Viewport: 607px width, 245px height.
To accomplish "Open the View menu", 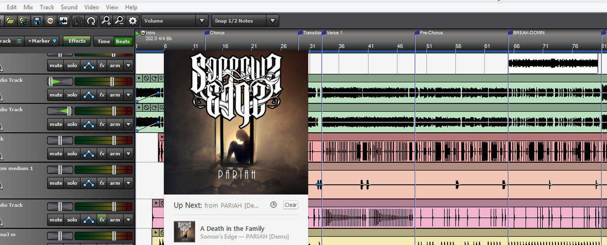I will point(112,7).
